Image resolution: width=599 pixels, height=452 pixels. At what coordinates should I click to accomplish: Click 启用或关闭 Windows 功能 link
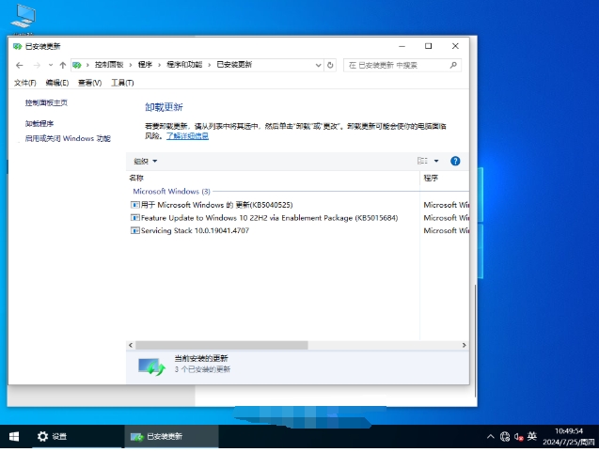(x=68, y=138)
